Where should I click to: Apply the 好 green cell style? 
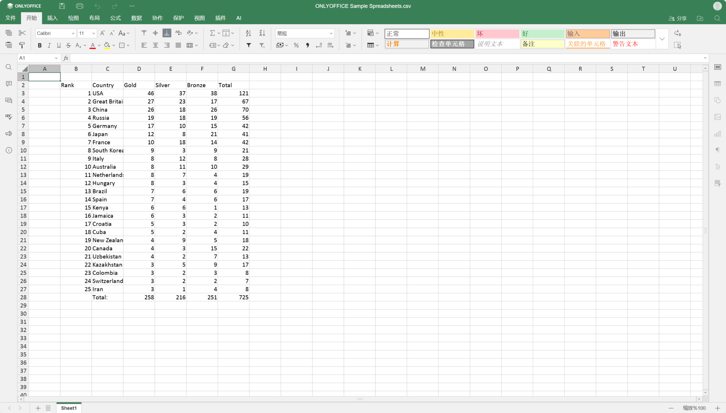pos(542,34)
